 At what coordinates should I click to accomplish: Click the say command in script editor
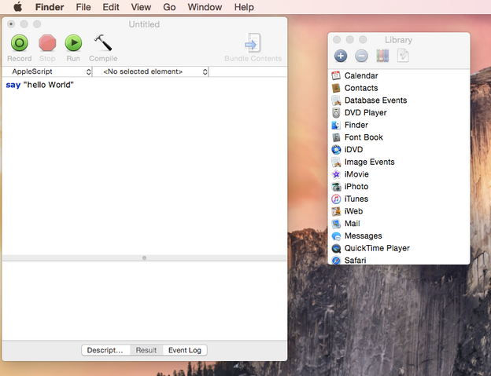13,85
